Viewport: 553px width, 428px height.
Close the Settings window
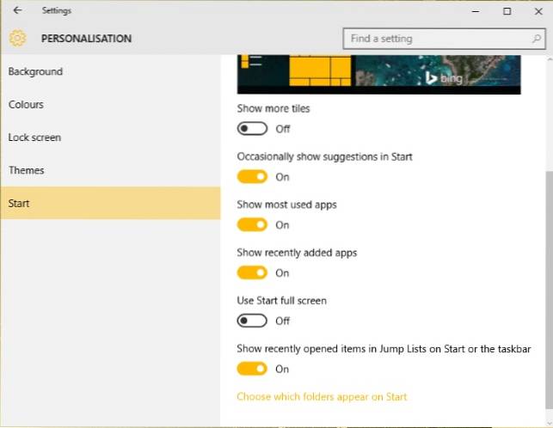pos(538,11)
